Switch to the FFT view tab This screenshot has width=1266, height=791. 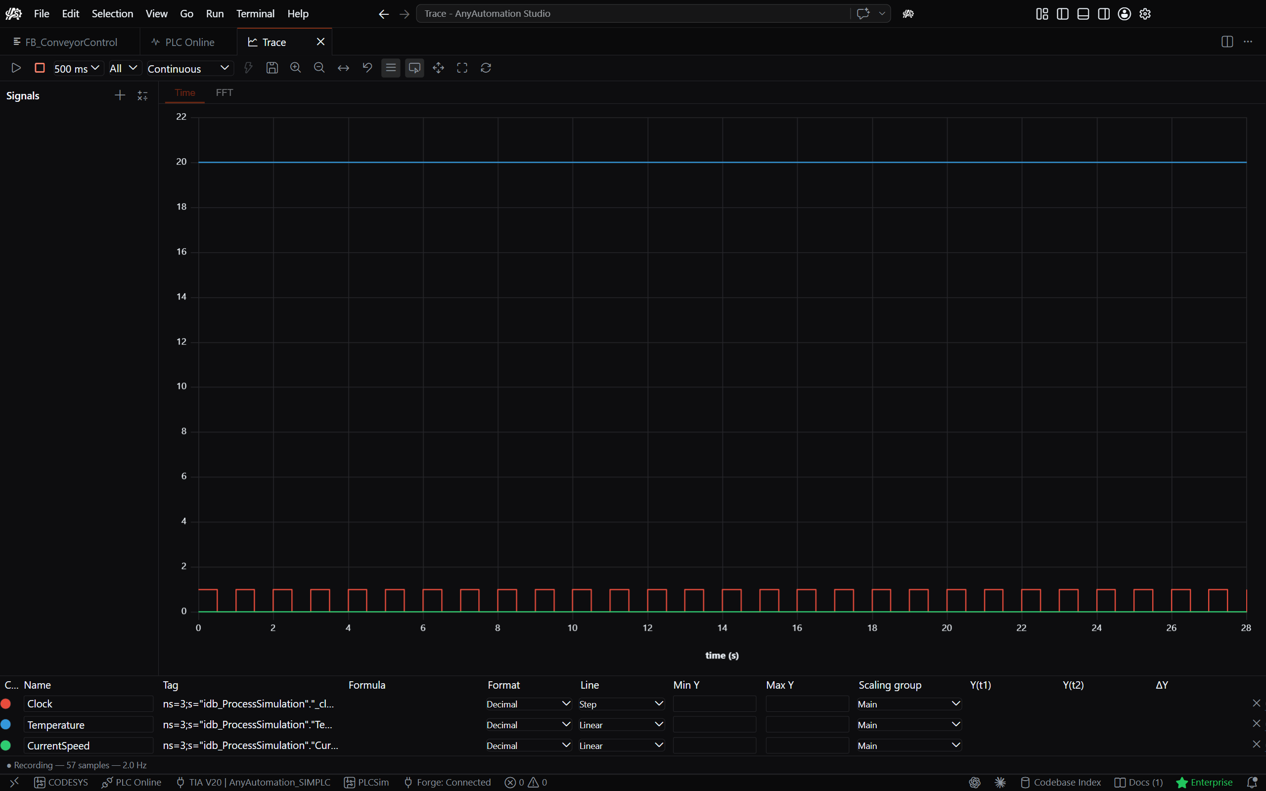point(225,92)
